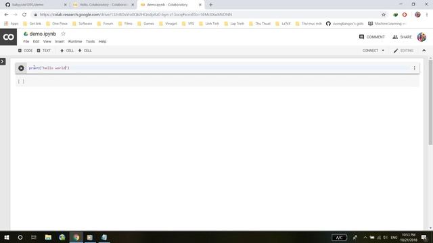This screenshot has width=433, height=243.
Task: Open the Forum bookmark folder
Action: click(x=106, y=24)
